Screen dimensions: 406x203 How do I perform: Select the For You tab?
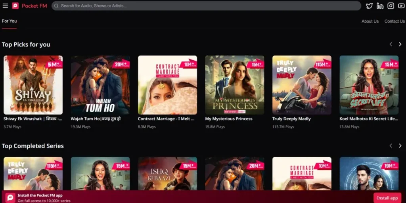(x=9, y=21)
